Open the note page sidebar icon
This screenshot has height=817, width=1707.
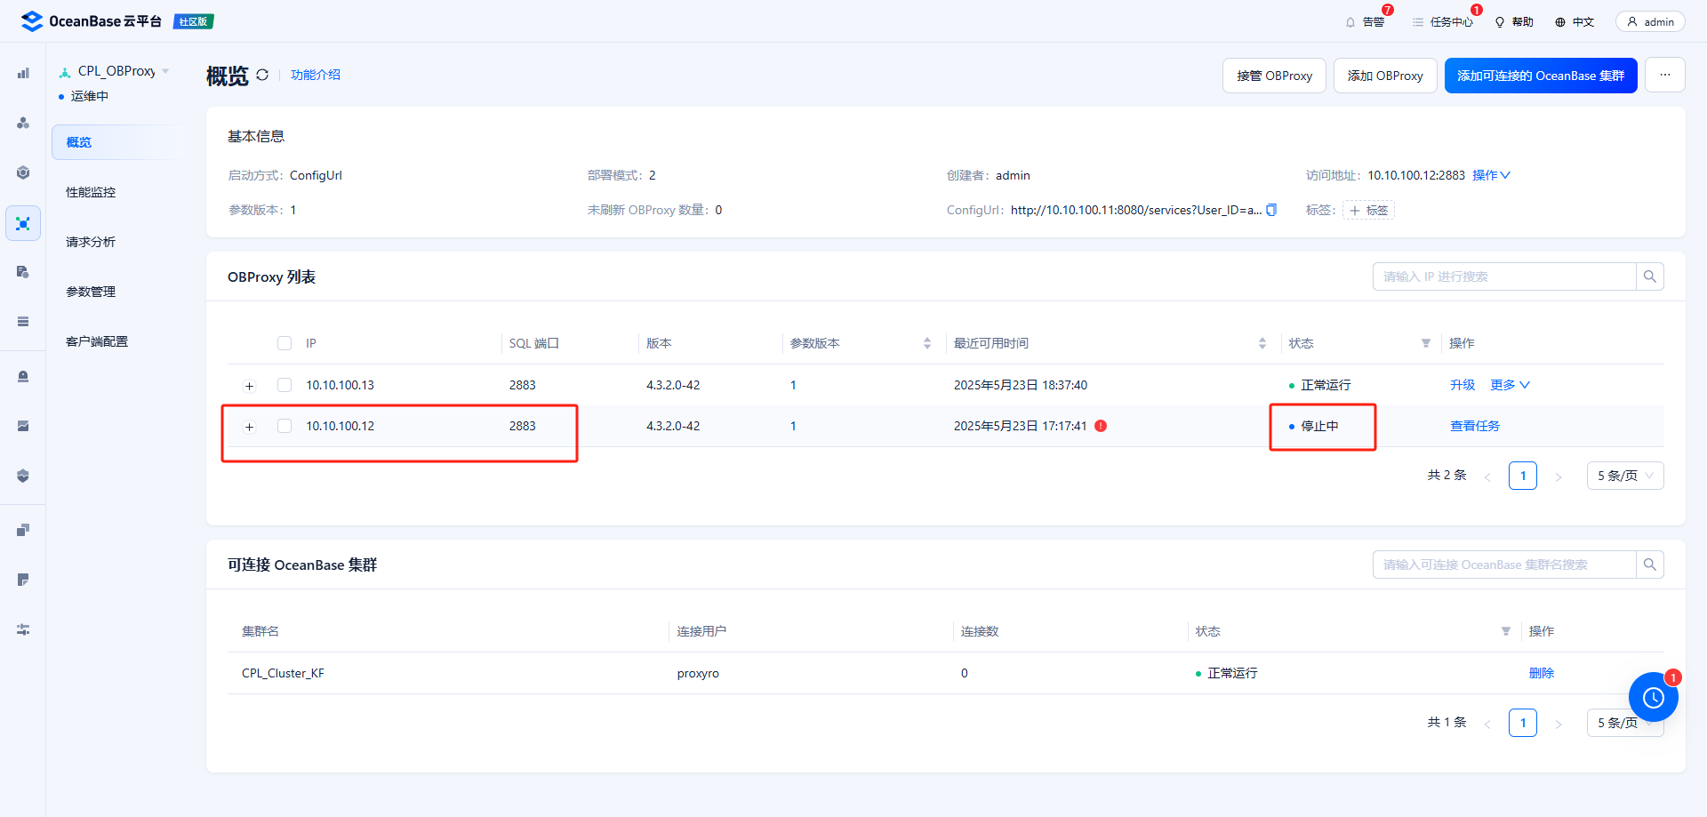(23, 580)
